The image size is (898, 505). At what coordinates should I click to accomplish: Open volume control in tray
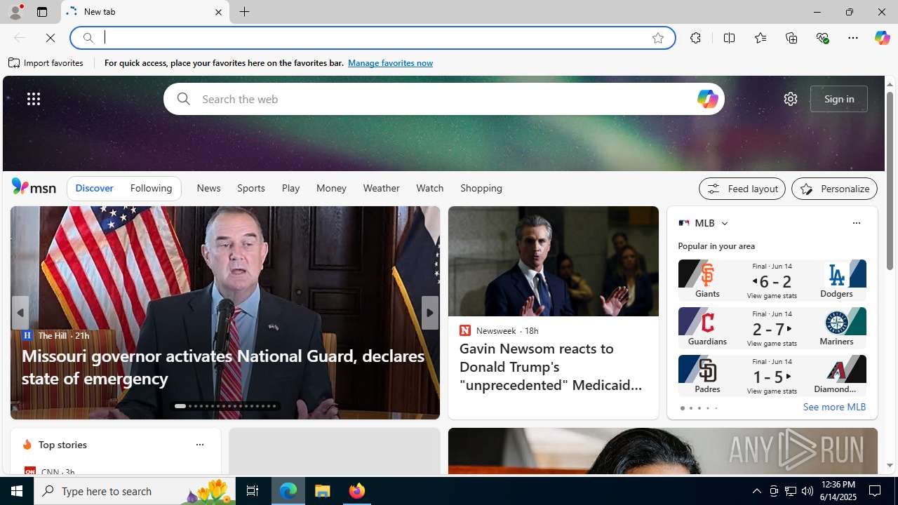click(807, 491)
